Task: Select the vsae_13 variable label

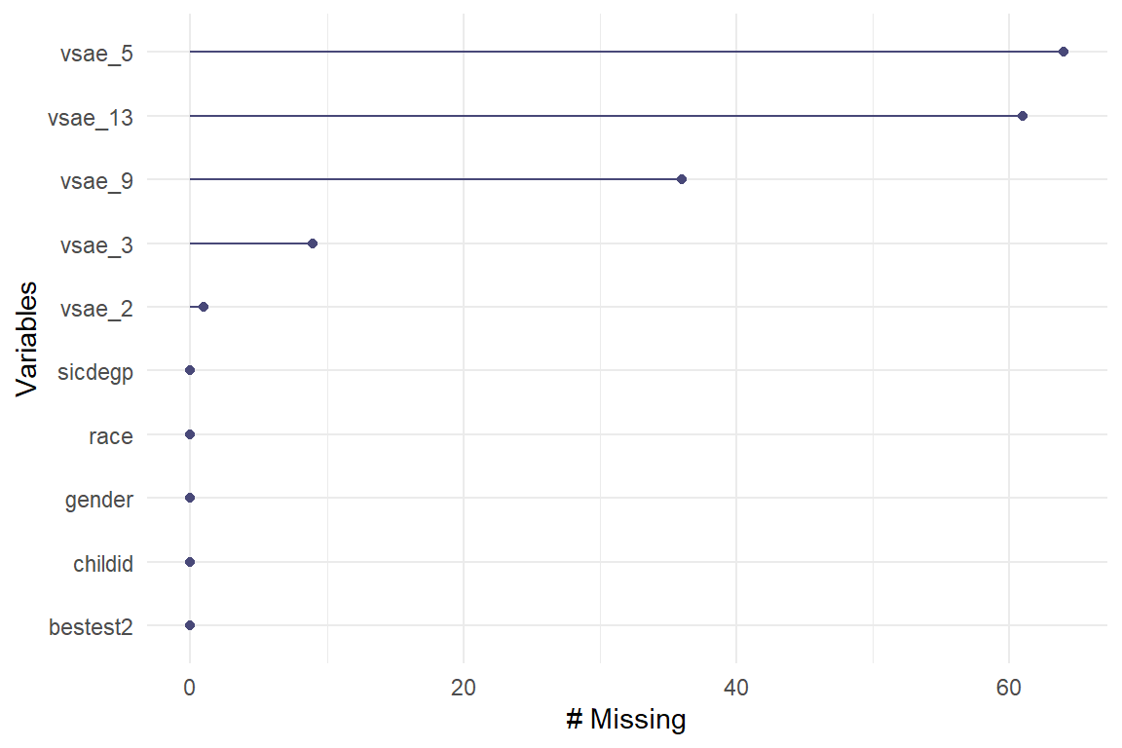Action: coord(91,117)
